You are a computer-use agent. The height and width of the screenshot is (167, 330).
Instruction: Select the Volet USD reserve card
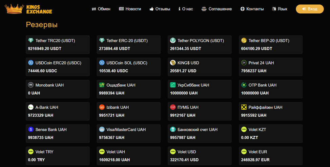(199, 156)
